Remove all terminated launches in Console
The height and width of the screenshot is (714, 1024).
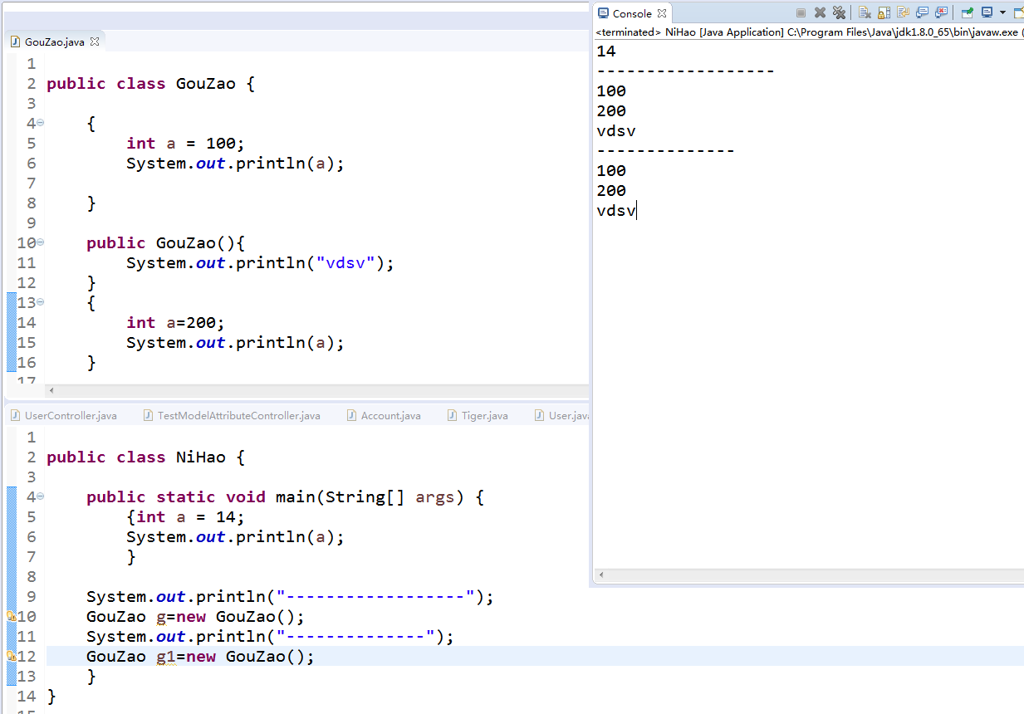839,12
